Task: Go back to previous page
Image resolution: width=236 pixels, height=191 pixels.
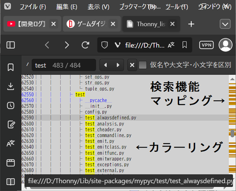Action: (47, 45)
